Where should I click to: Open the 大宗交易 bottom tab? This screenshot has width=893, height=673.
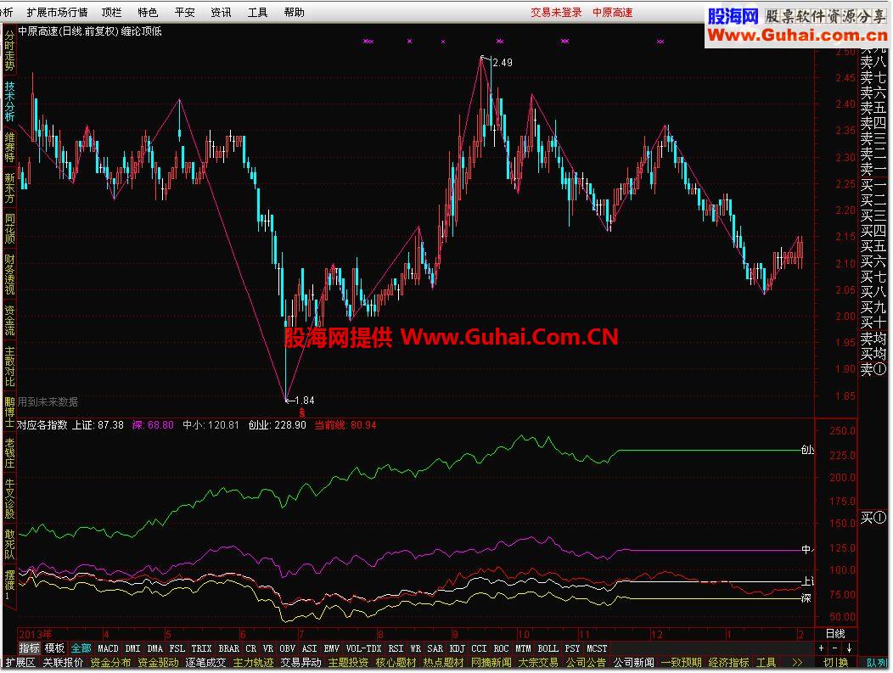538,663
